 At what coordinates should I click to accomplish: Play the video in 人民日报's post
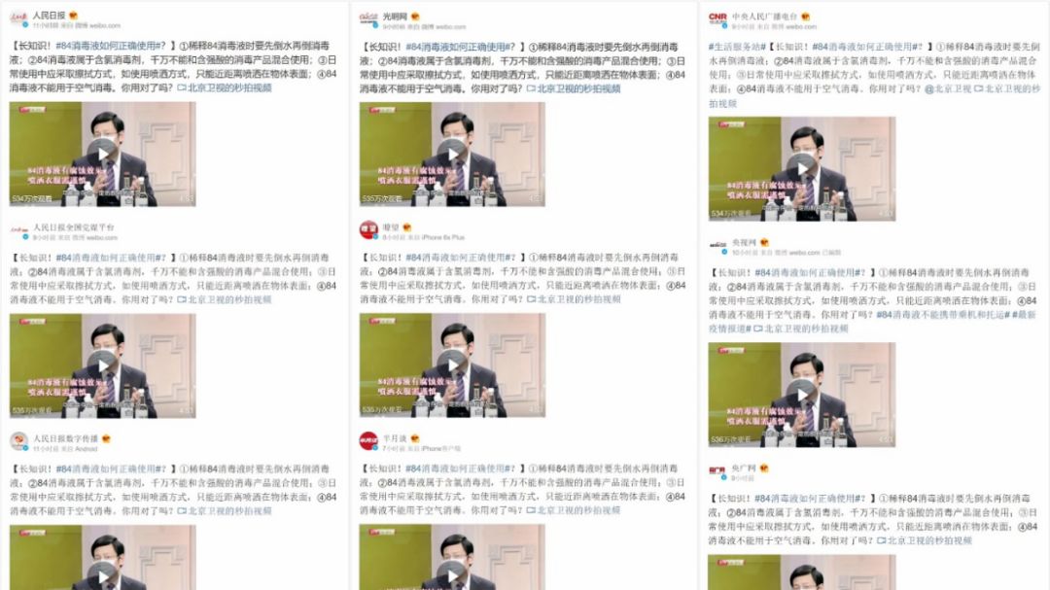[x=102, y=154]
